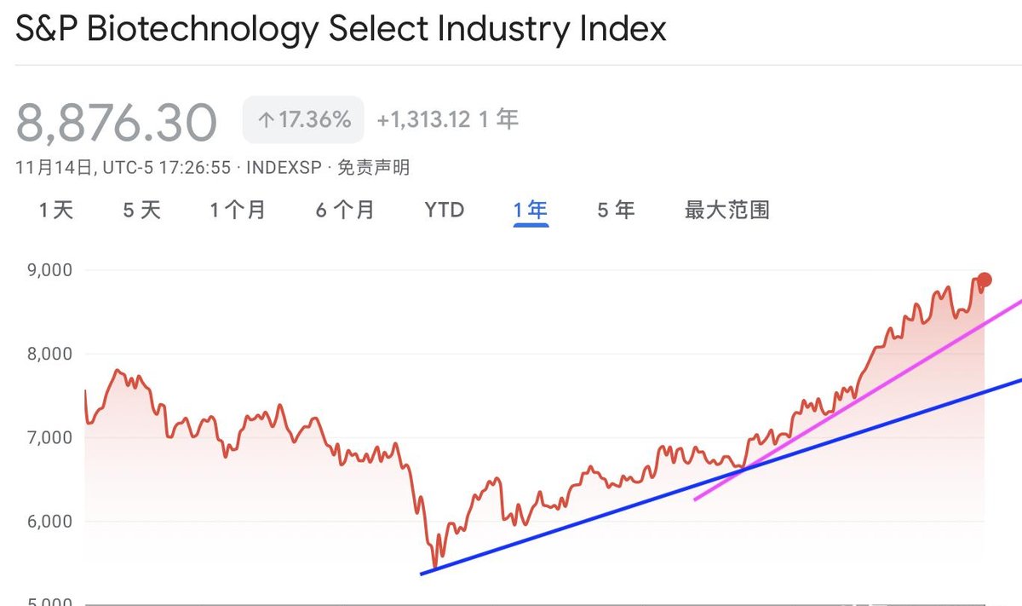The image size is (1022, 606).
Task: Select the YTD time range
Action: 443,210
